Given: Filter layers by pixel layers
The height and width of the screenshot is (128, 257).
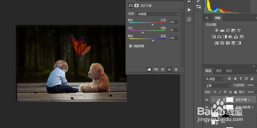Looking at the screenshot, I should 229,79.
